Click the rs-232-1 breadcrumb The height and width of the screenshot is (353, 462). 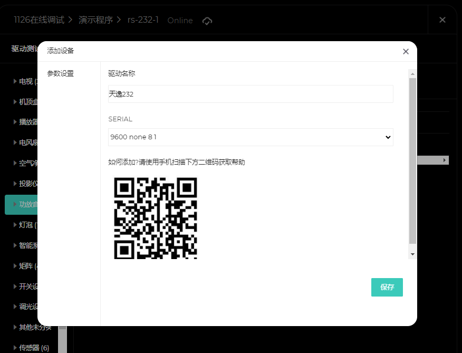coord(143,20)
